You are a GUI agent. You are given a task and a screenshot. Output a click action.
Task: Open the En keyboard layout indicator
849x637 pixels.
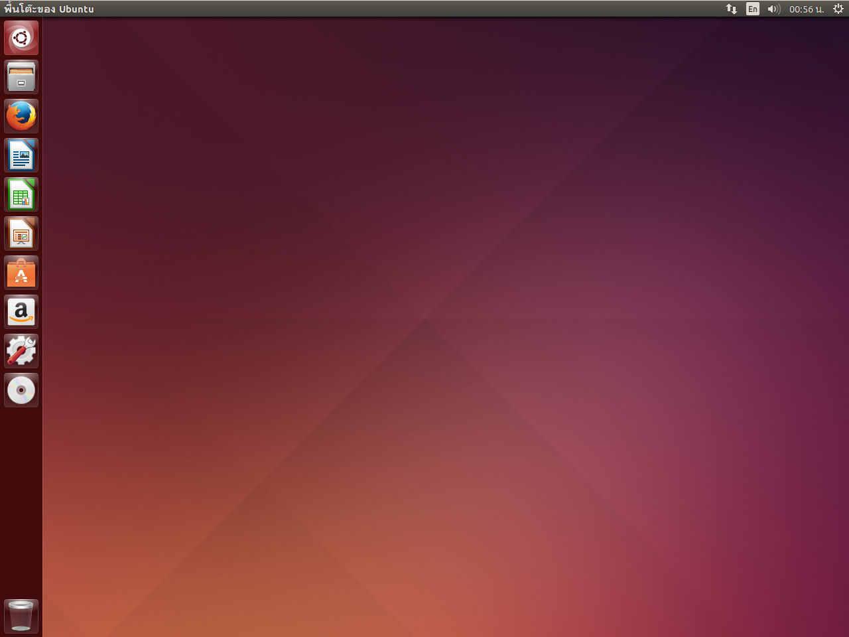pos(753,9)
